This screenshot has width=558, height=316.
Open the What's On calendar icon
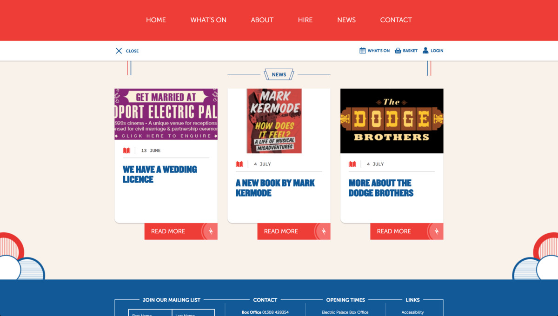[363, 51]
